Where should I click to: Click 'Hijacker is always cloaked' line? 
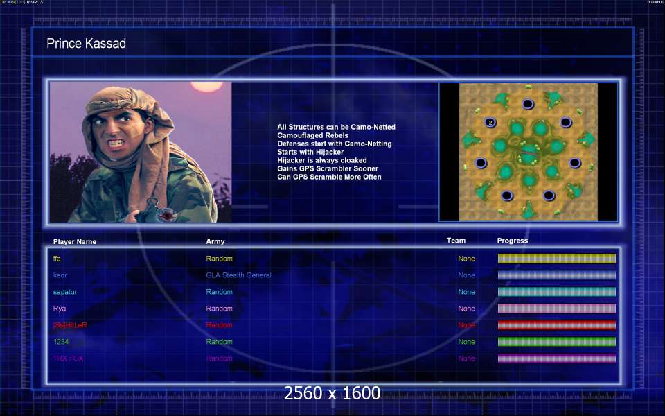click(x=322, y=160)
